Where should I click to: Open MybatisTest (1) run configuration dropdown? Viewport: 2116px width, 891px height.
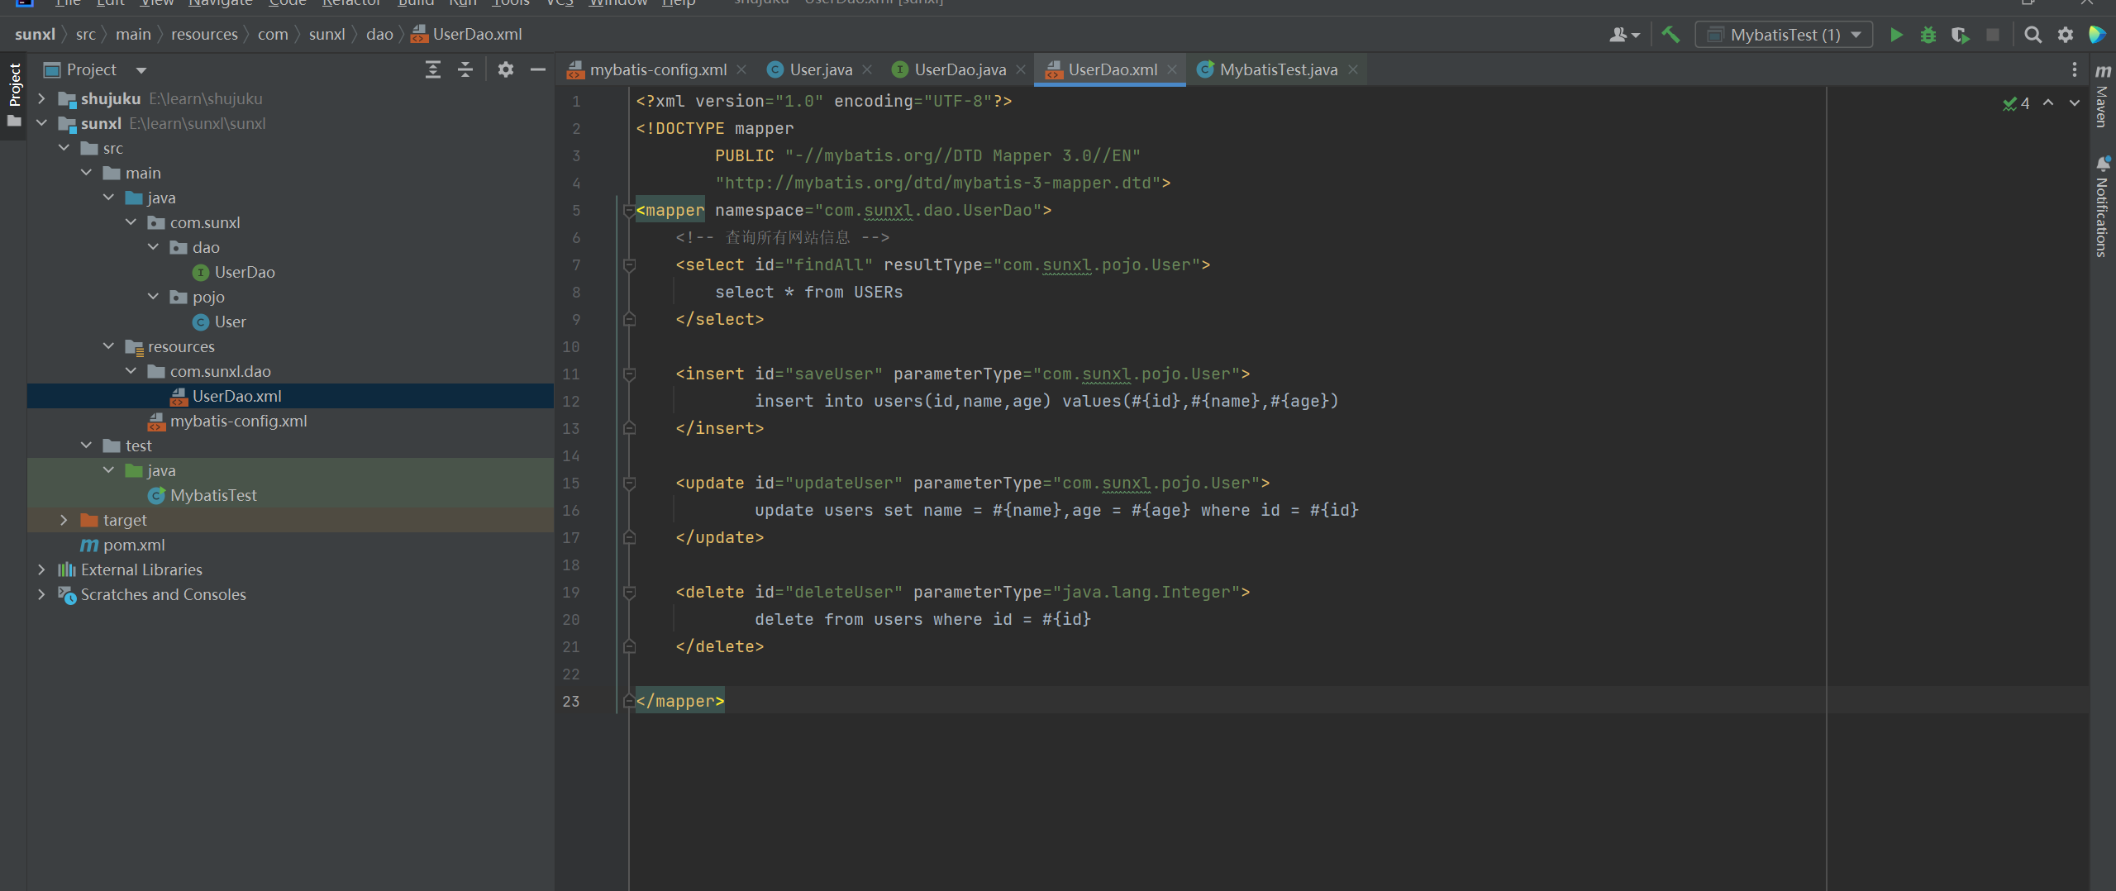1784,35
